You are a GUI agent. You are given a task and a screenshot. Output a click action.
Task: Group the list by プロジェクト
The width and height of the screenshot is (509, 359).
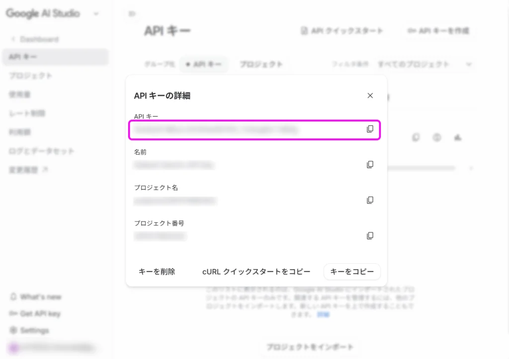coord(261,64)
